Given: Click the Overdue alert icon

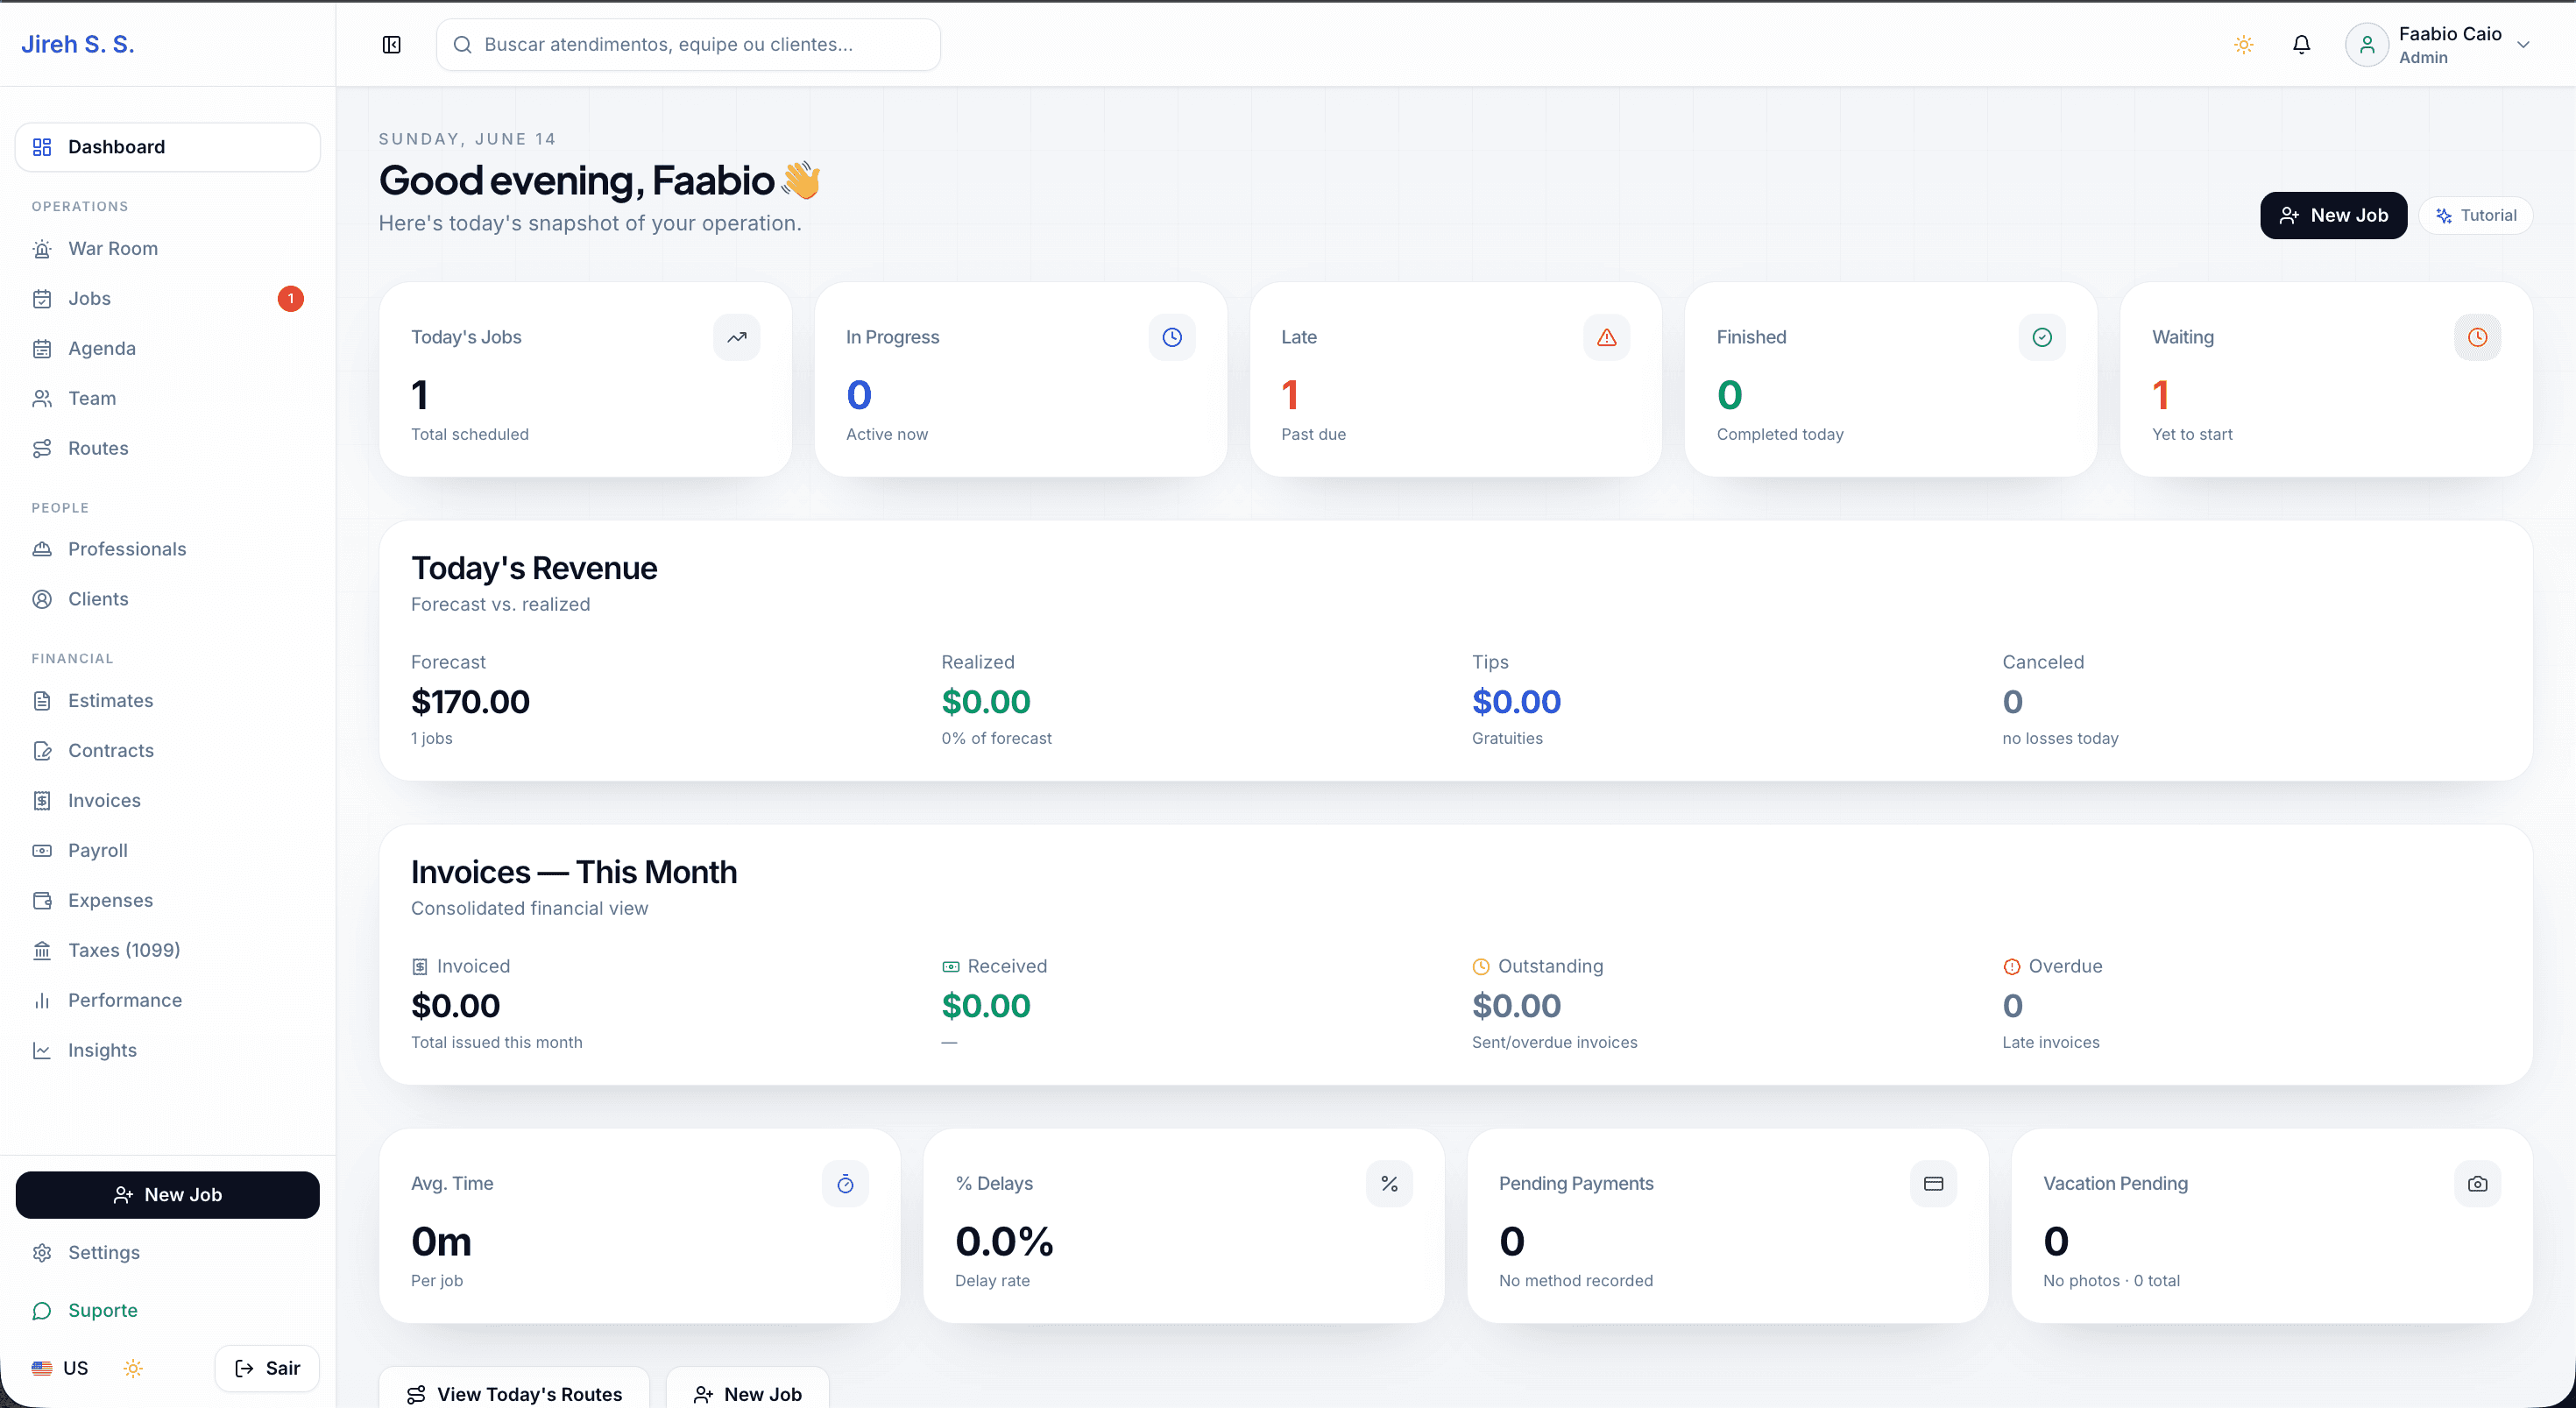Looking at the screenshot, I should (x=2011, y=966).
